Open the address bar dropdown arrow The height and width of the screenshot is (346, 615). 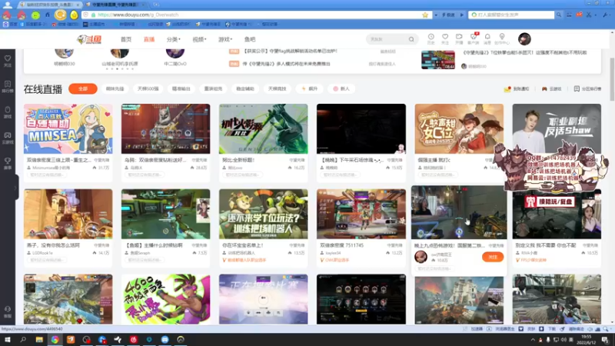click(x=436, y=15)
